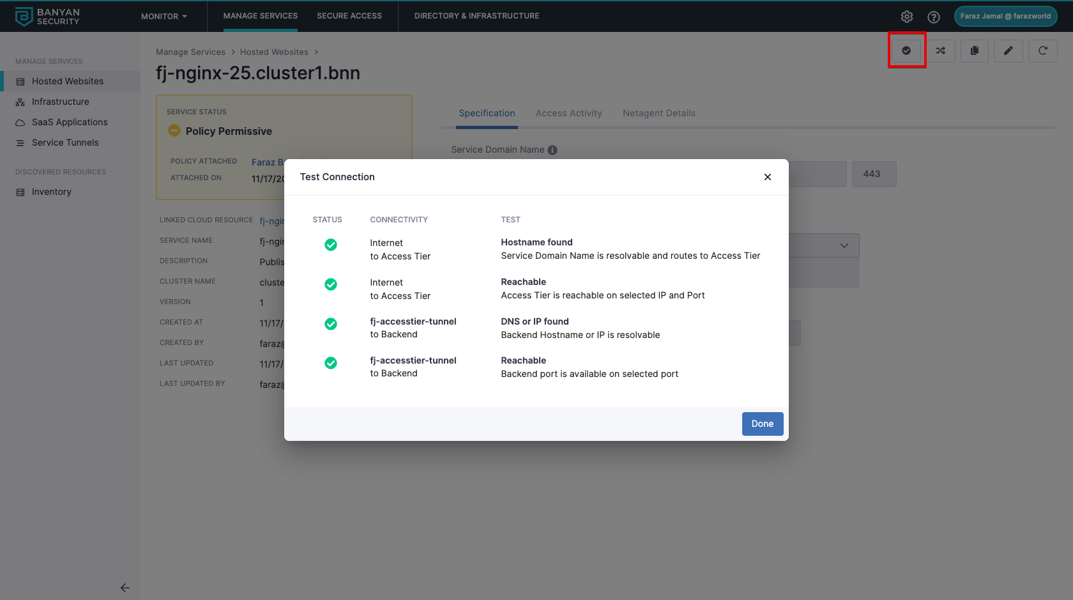Viewport: 1073px width, 600px height.
Task: Select Service Tunnels in the sidebar
Action: tap(65, 142)
